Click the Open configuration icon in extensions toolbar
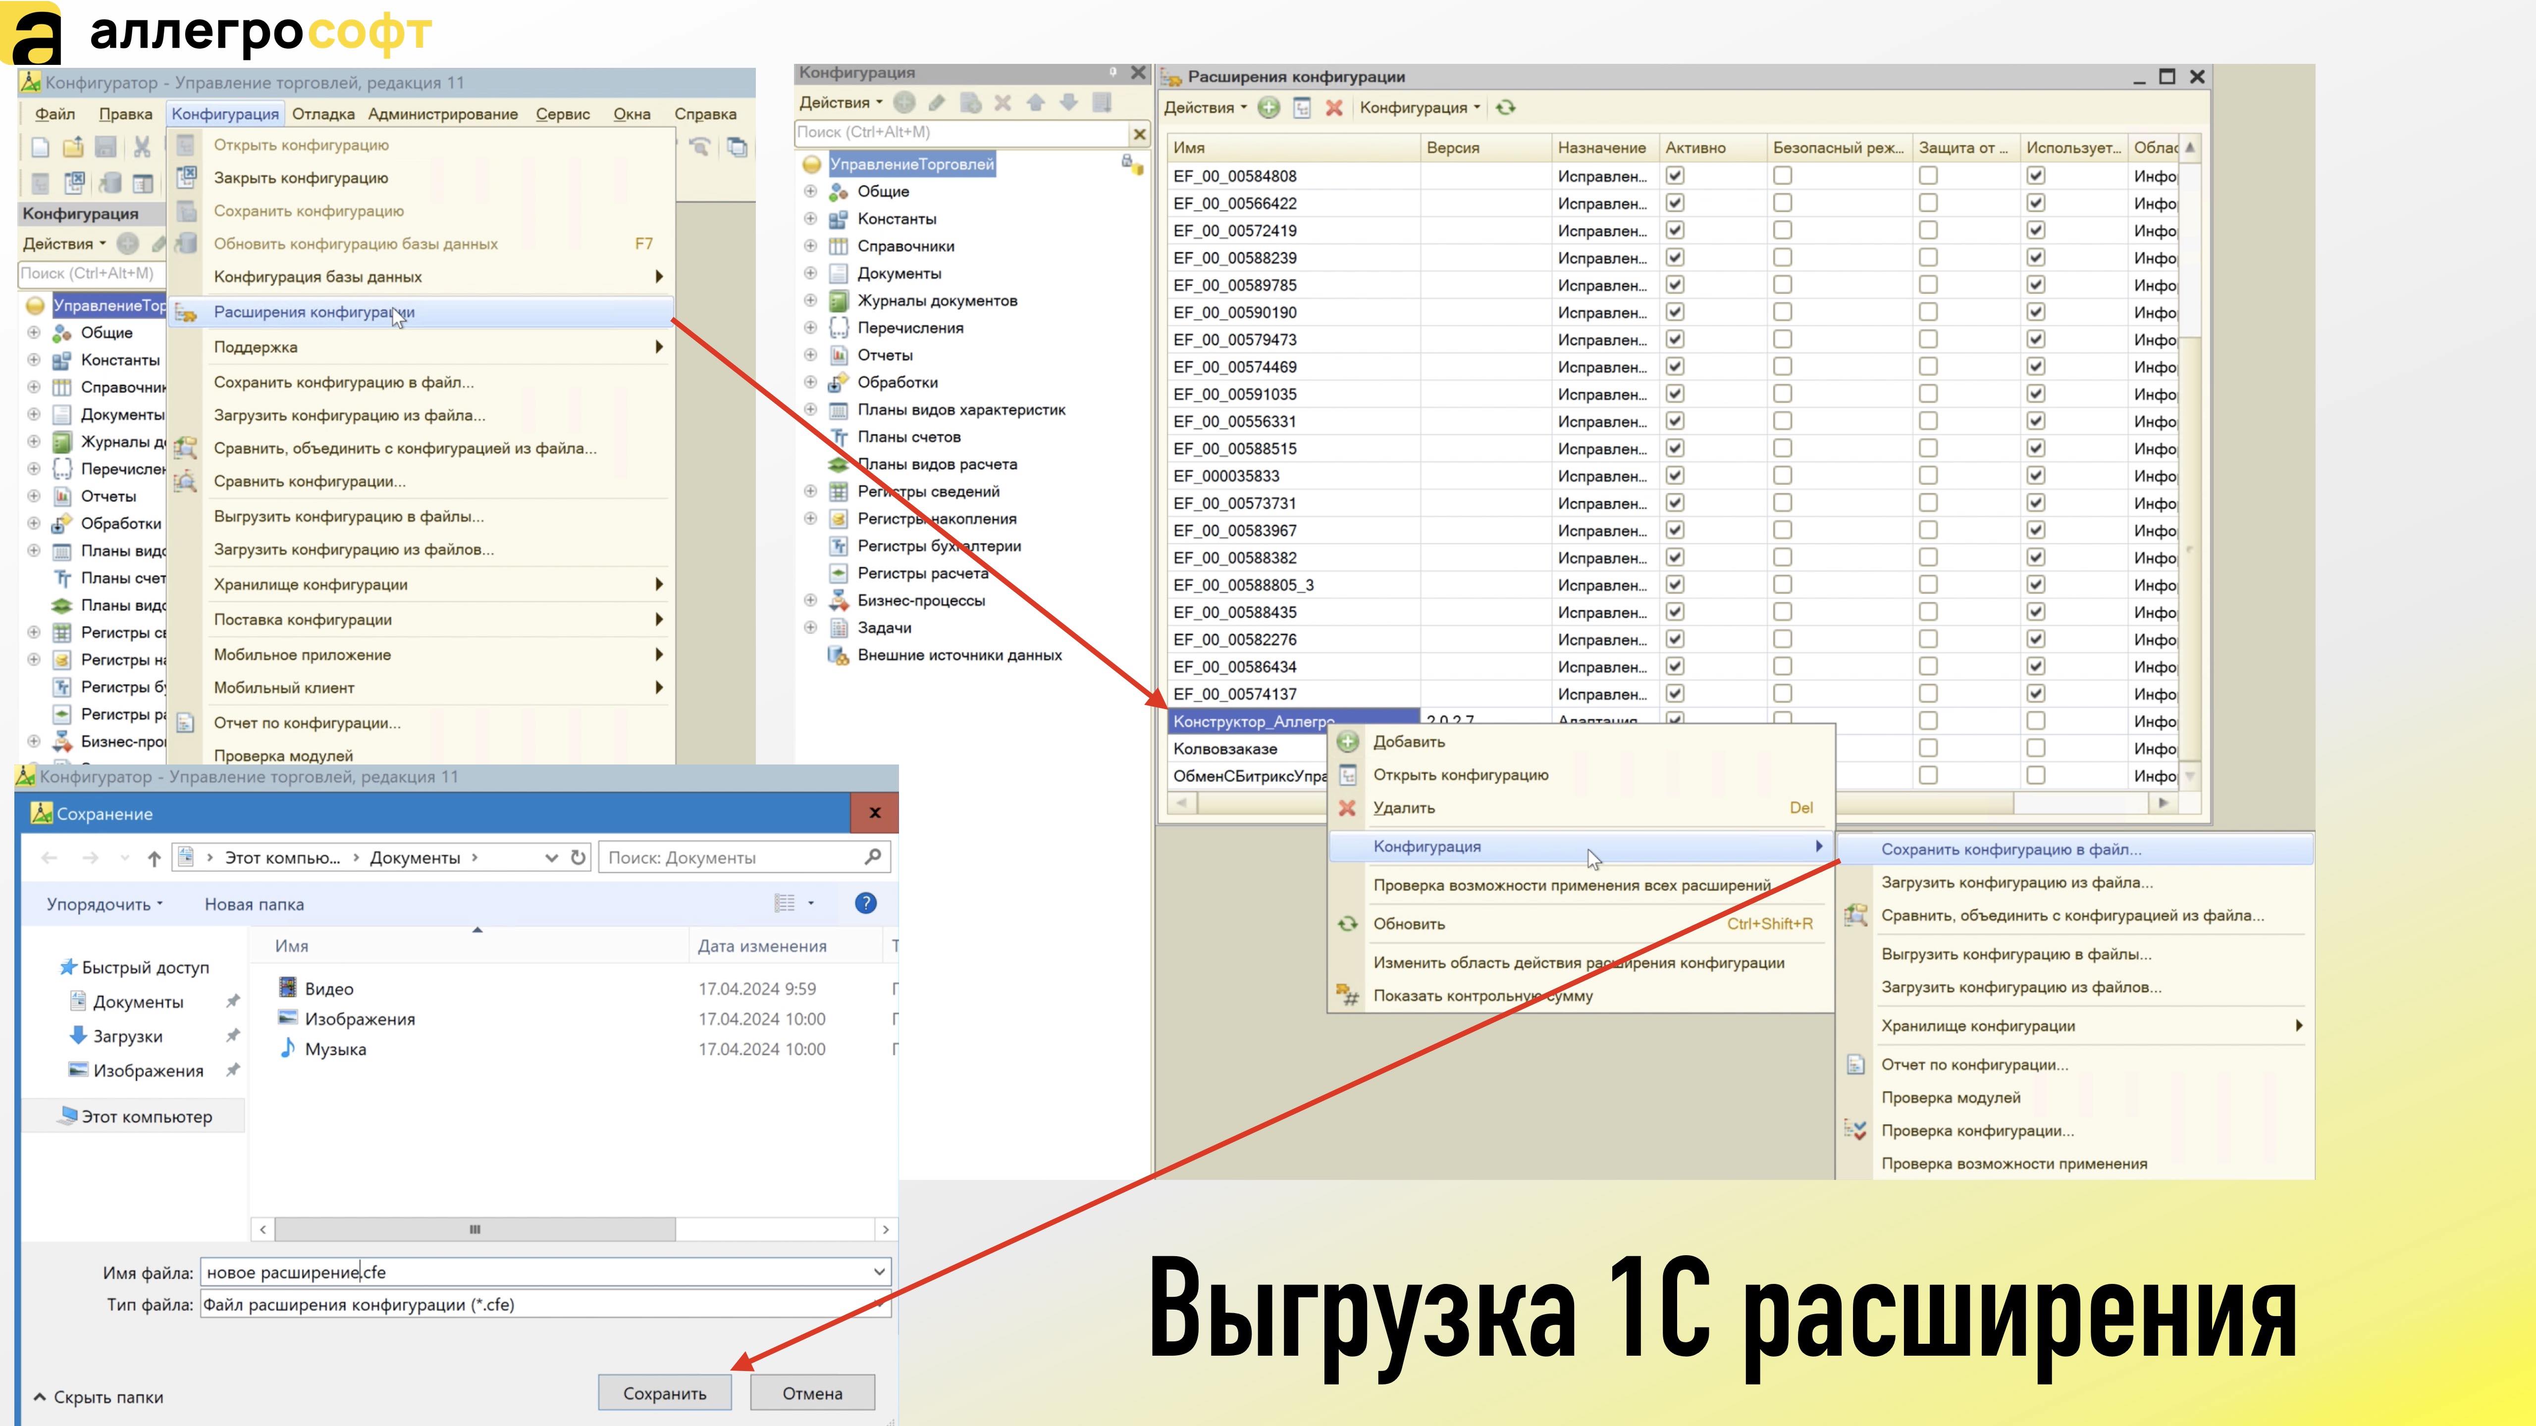This screenshot has height=1426, width=2536. point(1302,108)
